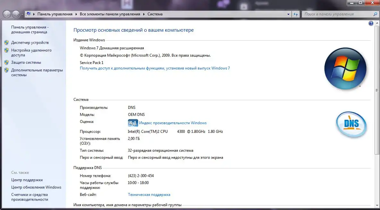Open the recent pages dropdown beside Forward
This screenshot has height=210, width=380.
(22, 14)
